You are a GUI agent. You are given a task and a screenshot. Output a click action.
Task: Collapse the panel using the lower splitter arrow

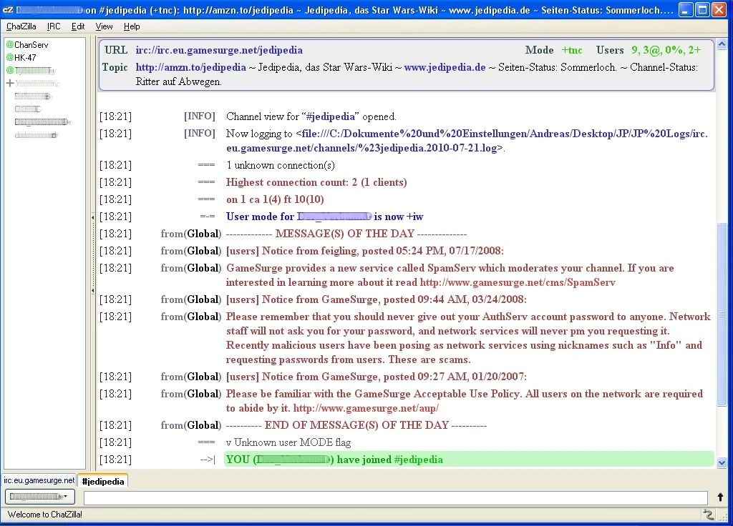[92, 289]
